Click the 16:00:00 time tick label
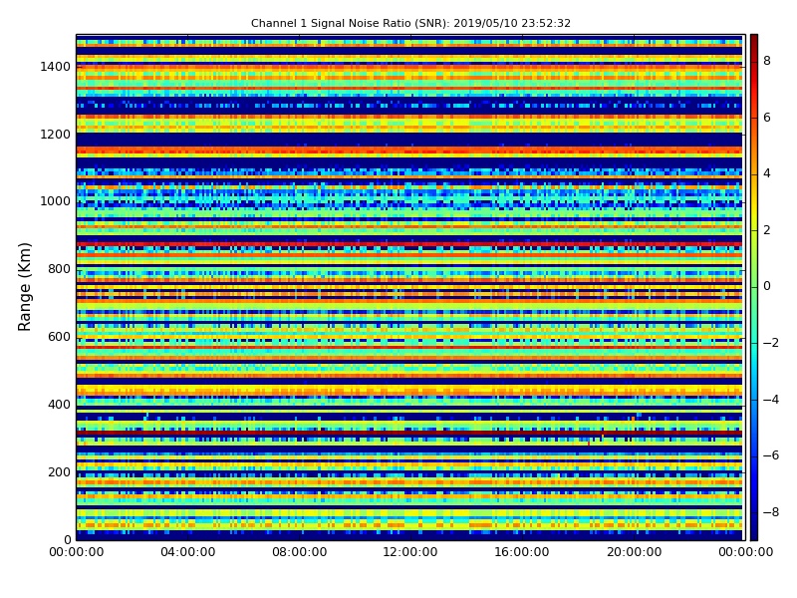The image size is (797, 598). point(522,552)
